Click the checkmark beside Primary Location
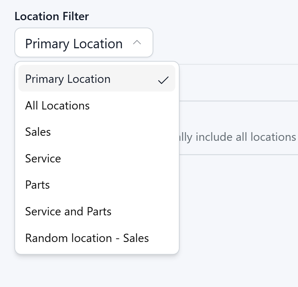The width and height of the screenshot is (298, 287). click(x=163, y=80)
